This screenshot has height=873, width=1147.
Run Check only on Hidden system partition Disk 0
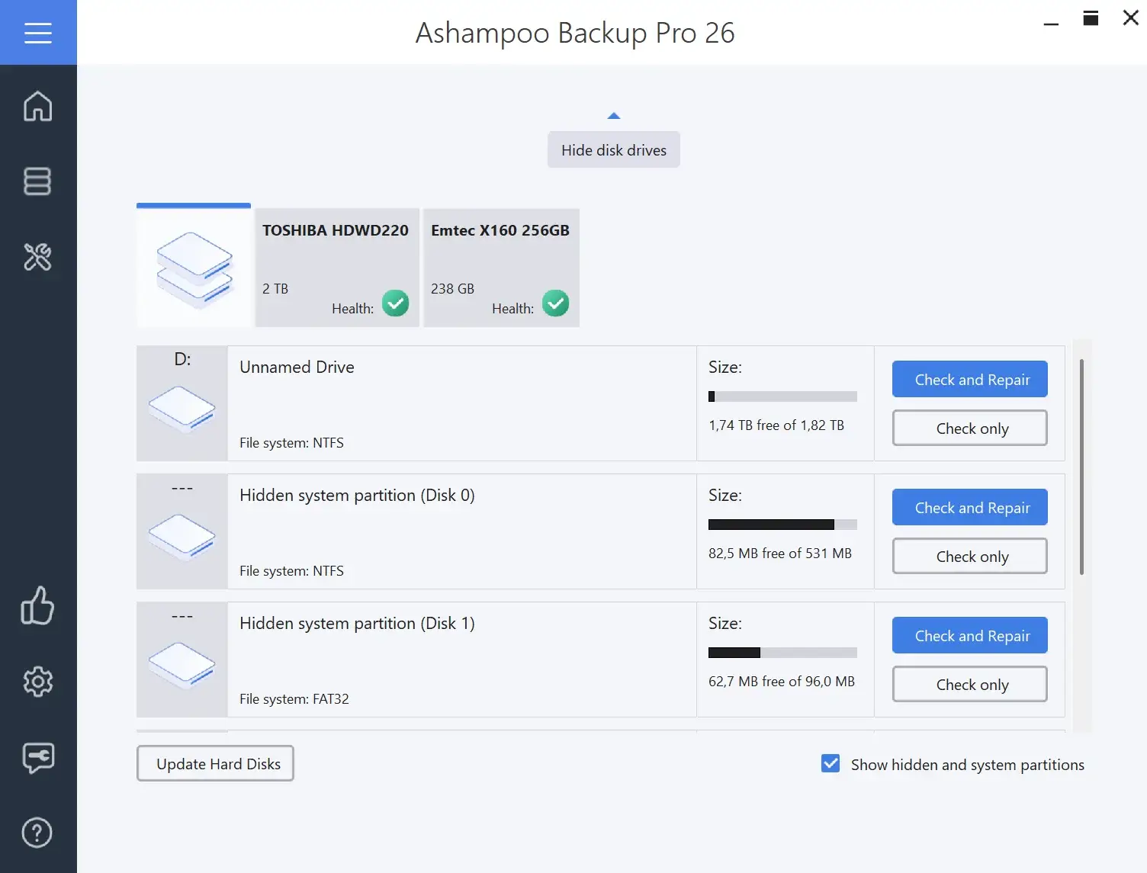(969, 556)
